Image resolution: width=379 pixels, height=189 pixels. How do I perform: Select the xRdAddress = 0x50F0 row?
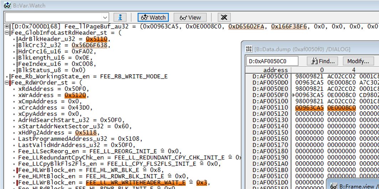tap(54, 89)
